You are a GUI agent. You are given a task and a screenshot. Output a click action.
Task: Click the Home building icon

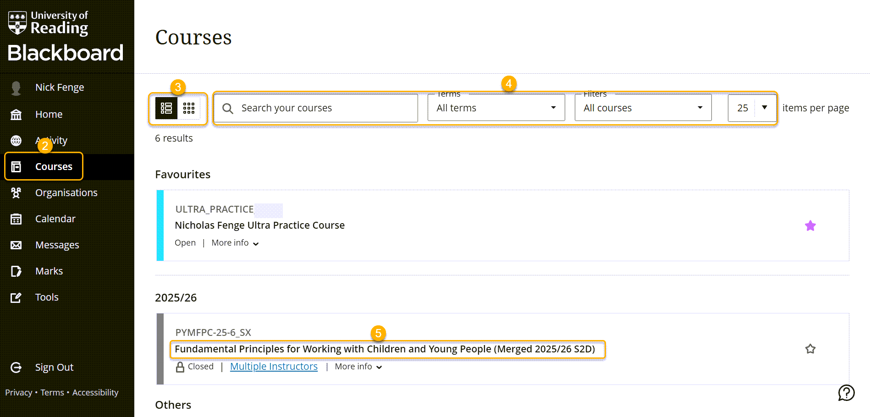(16, 115)
